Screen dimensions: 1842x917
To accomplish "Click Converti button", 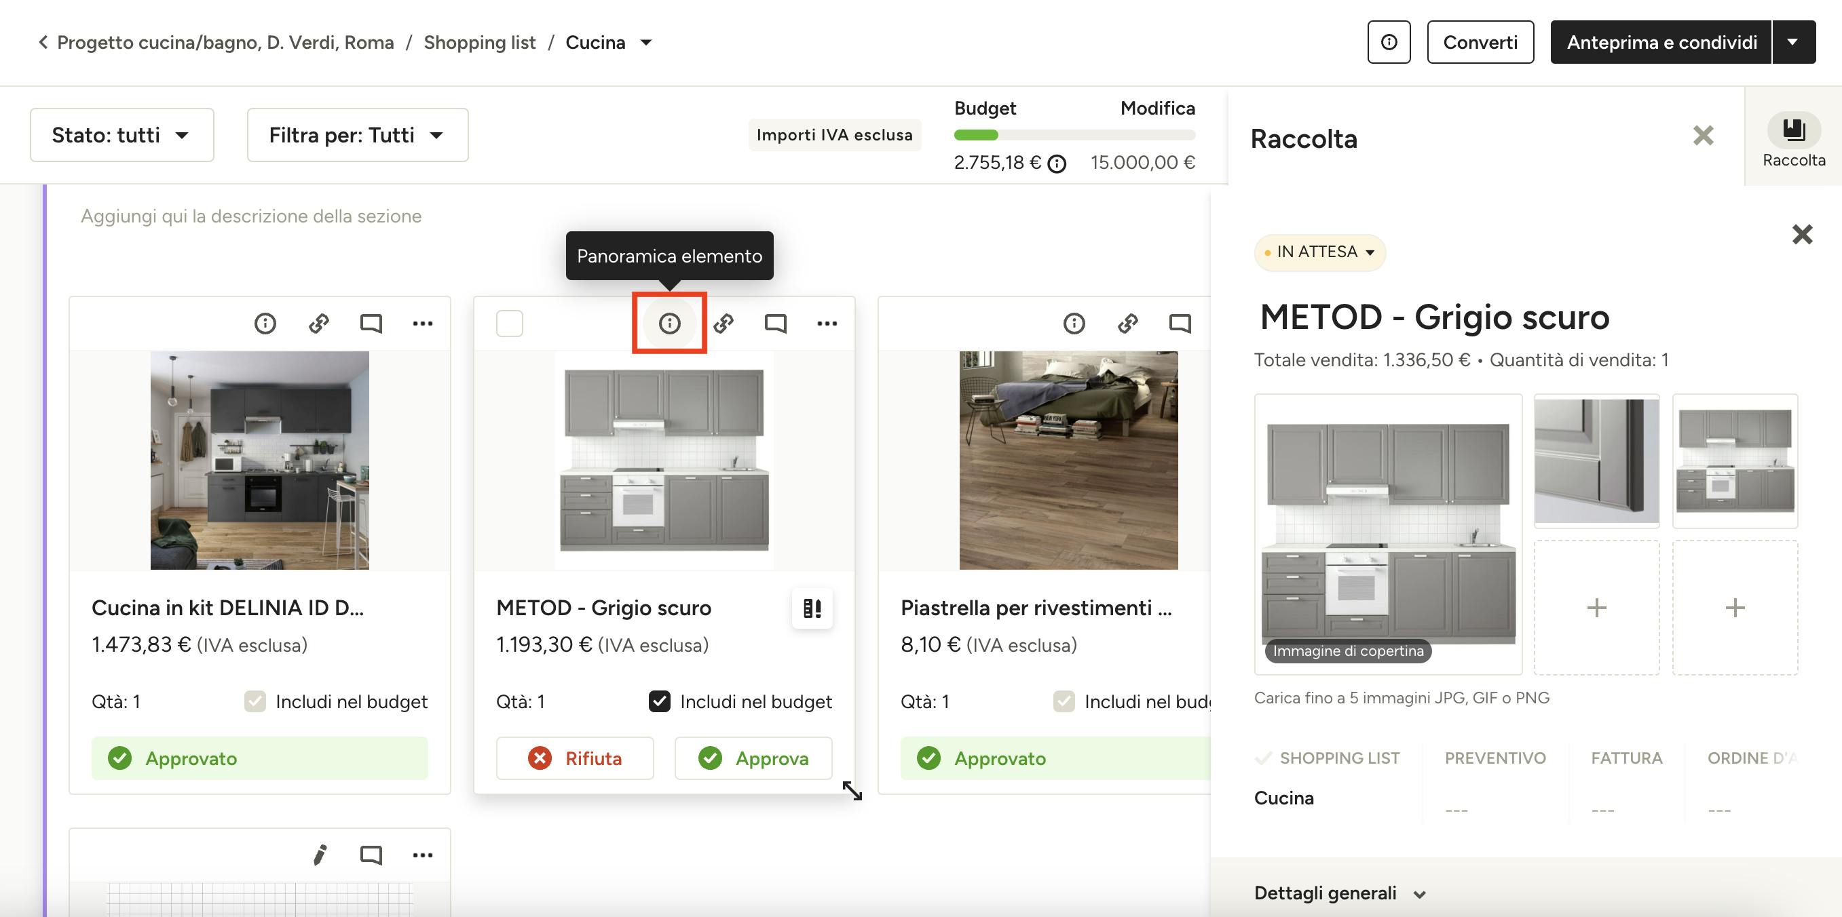I will (1480, 42).
